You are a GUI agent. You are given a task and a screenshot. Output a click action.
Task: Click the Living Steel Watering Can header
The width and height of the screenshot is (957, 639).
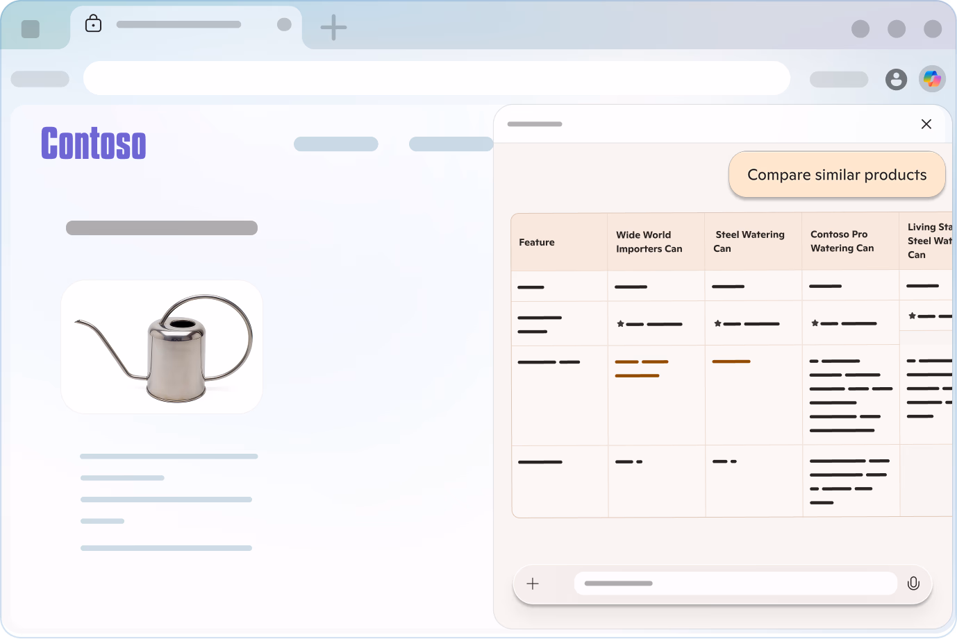pos(928,241)
